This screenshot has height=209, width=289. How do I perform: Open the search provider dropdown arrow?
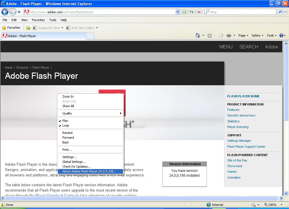pos(285,12)
